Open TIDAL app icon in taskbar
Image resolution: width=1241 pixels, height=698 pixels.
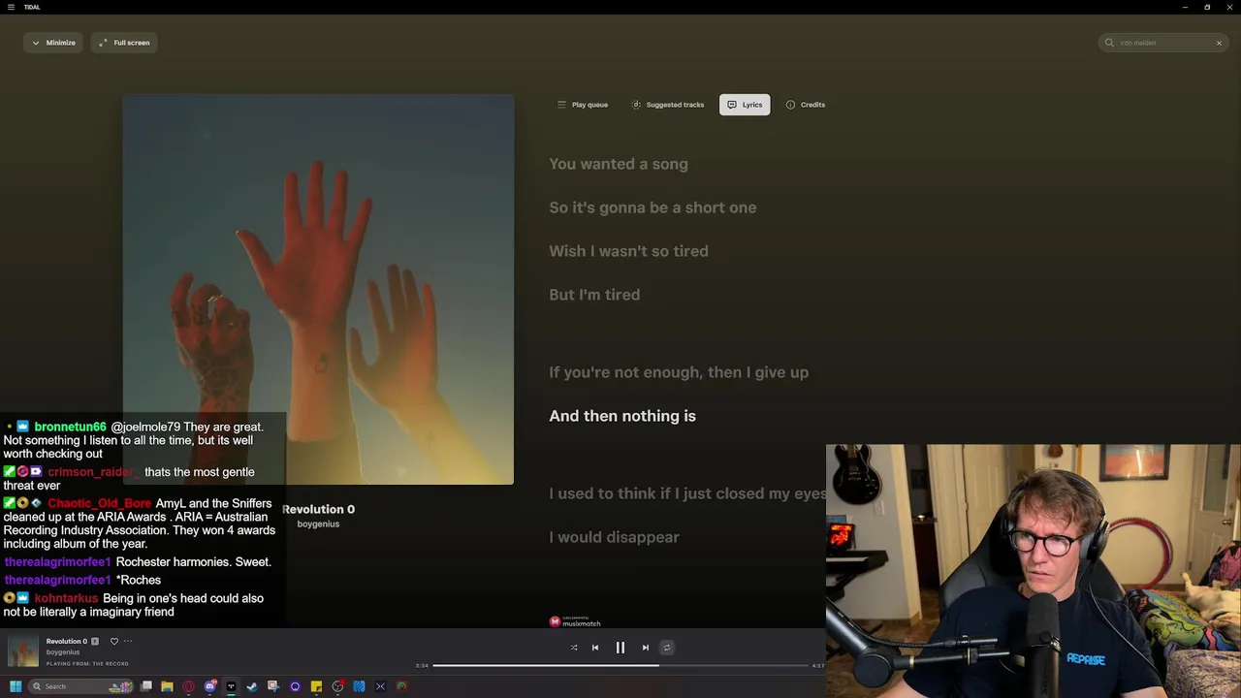coord(231,686)
